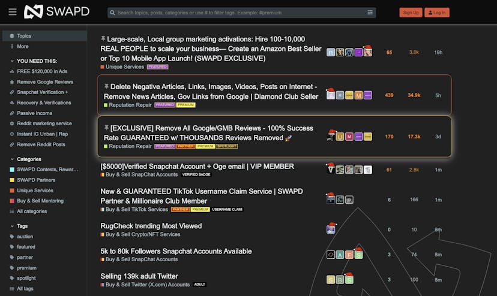Open $5000 Verified Snapchat Account topic
The image size is (497, 296).
point(197,166)
